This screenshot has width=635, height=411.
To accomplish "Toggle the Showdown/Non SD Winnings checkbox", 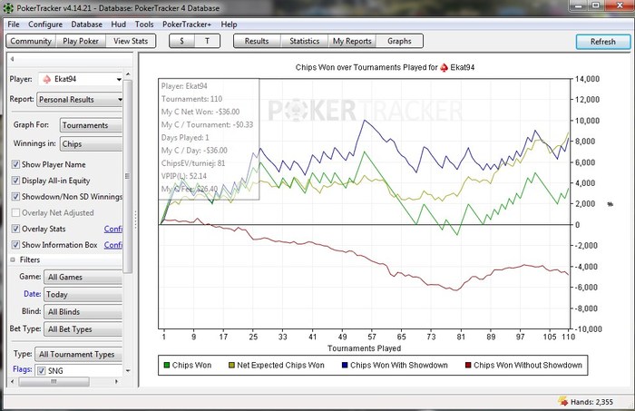I will pyautogui.click(x=15, y=197).
